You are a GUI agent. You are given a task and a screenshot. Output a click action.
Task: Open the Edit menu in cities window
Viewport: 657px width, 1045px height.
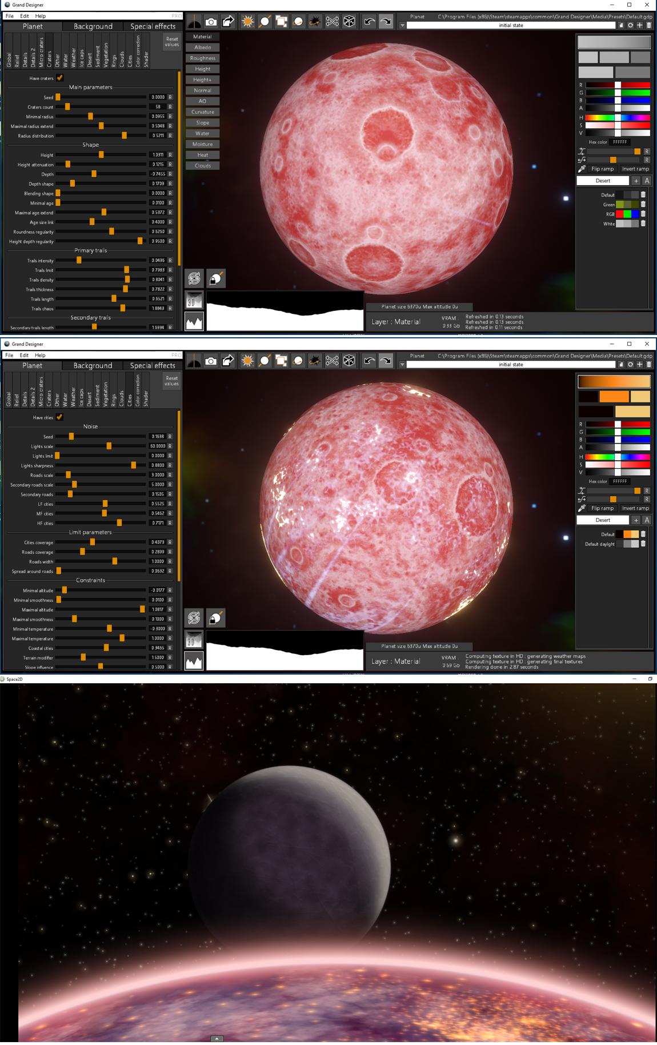pos(24,355)
